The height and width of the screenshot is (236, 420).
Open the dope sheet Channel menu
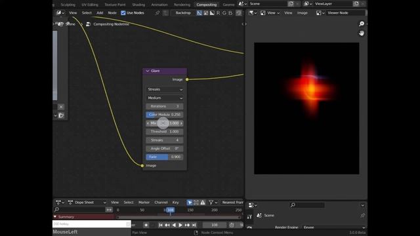(161, 203)
